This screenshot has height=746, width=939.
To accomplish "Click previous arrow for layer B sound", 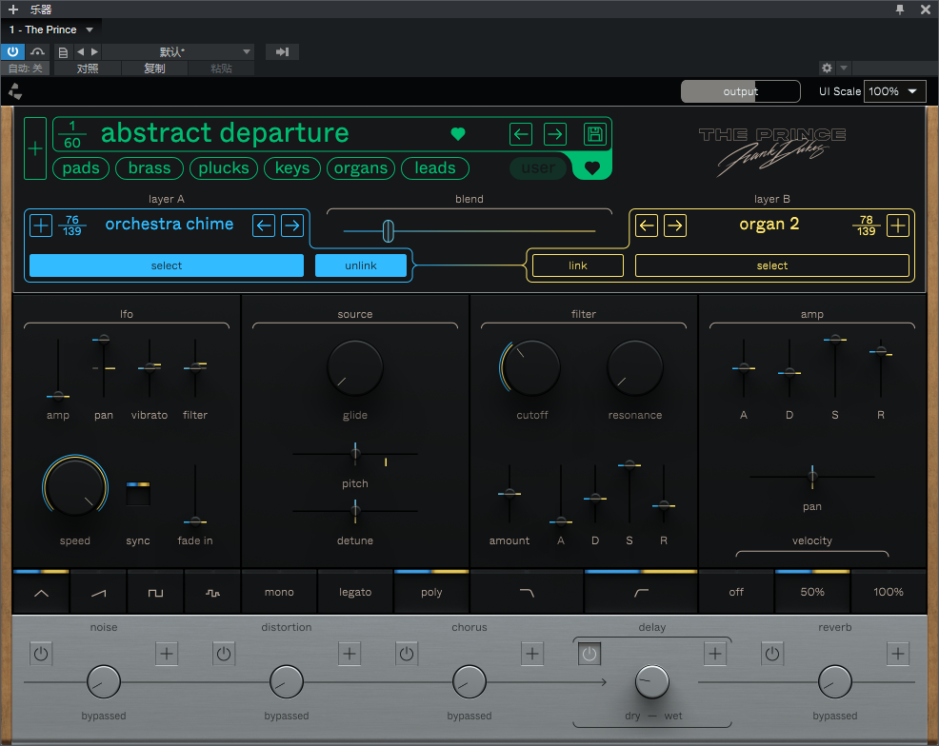I will 647,226.
